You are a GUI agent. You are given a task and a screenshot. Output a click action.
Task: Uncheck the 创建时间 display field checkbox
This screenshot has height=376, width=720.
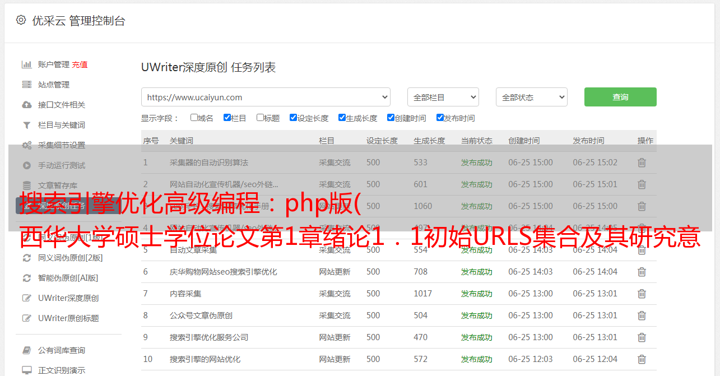[x=391, y=118]
